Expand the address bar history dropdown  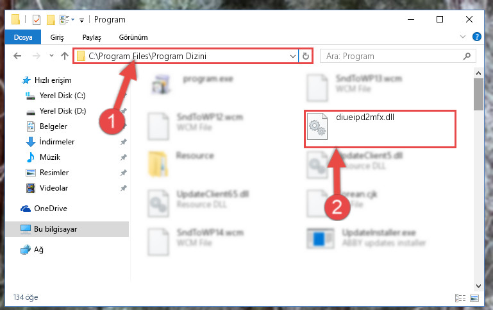click(293, 56)
